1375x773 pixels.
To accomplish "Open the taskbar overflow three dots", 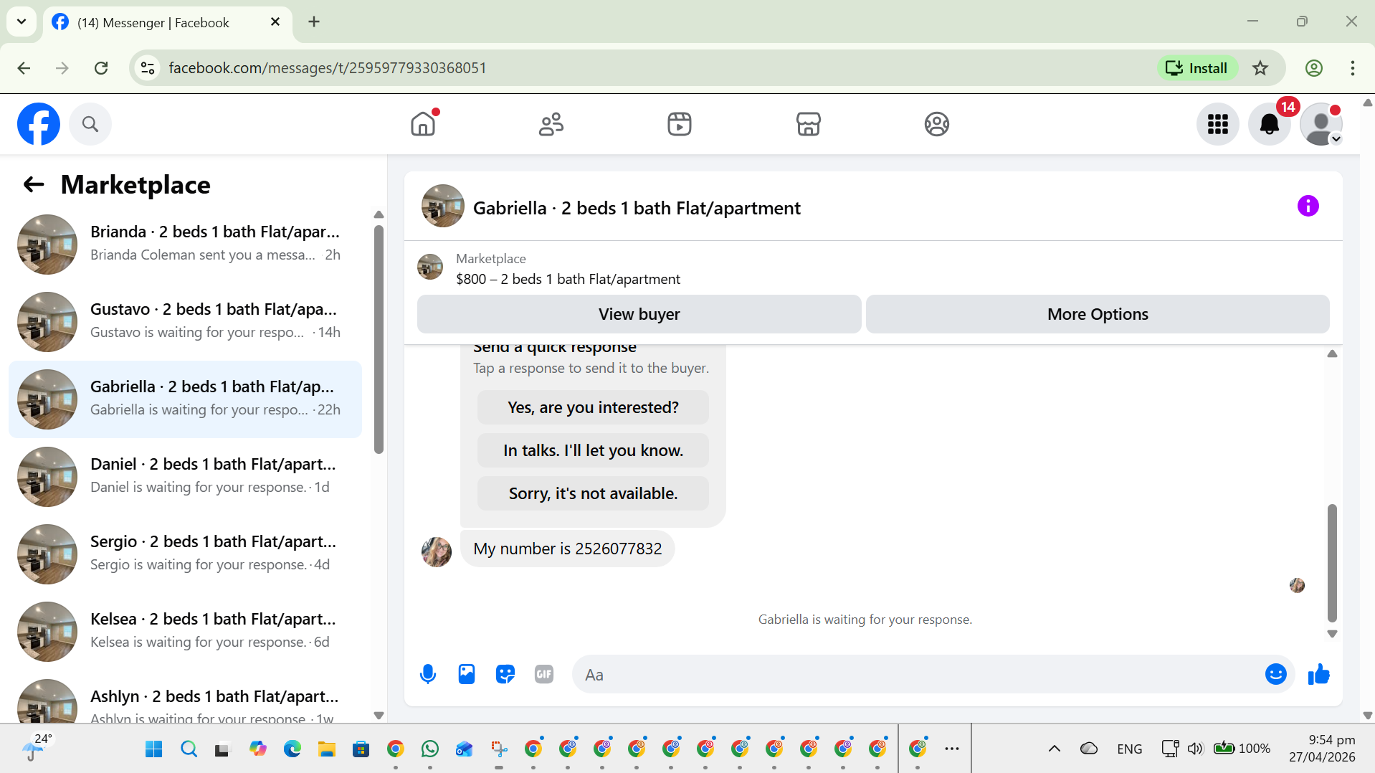I will click(951, 749).
